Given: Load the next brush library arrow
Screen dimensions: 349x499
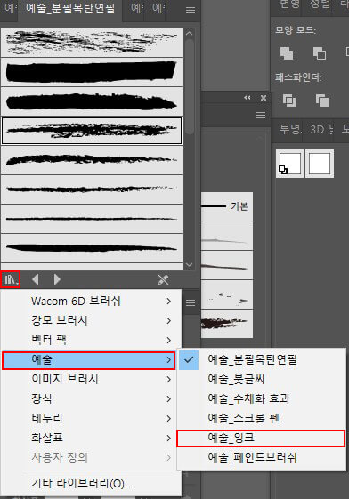Looking at the screenshot, I should [x=57, y=279].
